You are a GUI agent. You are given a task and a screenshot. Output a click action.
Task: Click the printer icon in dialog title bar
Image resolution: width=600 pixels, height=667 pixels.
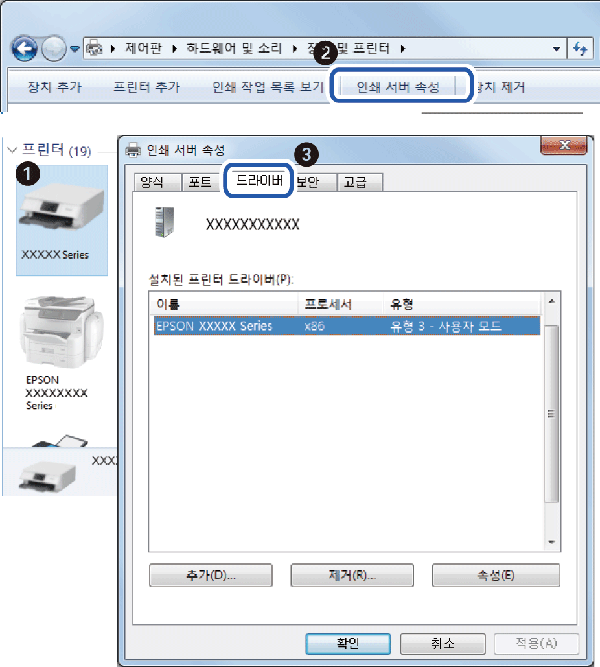point(132,150)
